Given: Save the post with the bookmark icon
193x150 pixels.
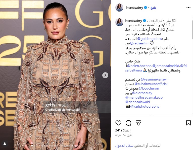Looking at the screenshot, I should pos(188,123).
